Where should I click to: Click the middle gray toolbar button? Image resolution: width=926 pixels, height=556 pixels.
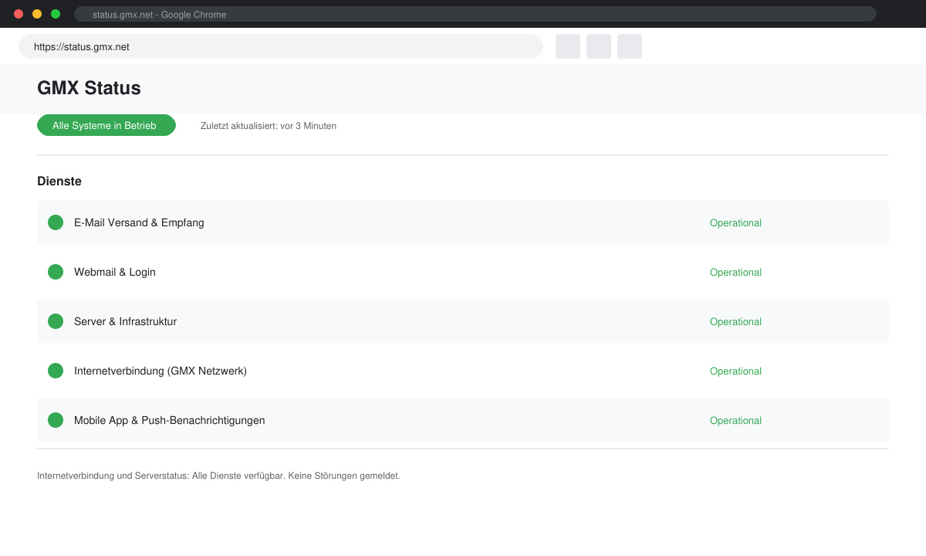pyautogui.click(x=599, y=46)
